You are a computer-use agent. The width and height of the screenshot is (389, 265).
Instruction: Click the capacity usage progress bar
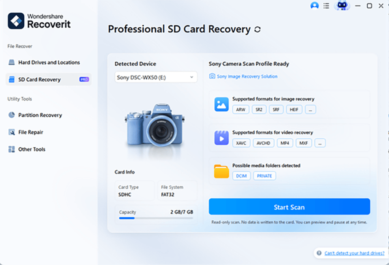click(x=156, y=218)
